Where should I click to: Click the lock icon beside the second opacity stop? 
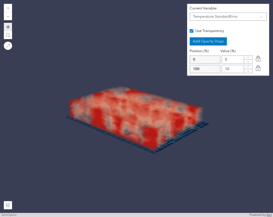[x=258, y=68]
